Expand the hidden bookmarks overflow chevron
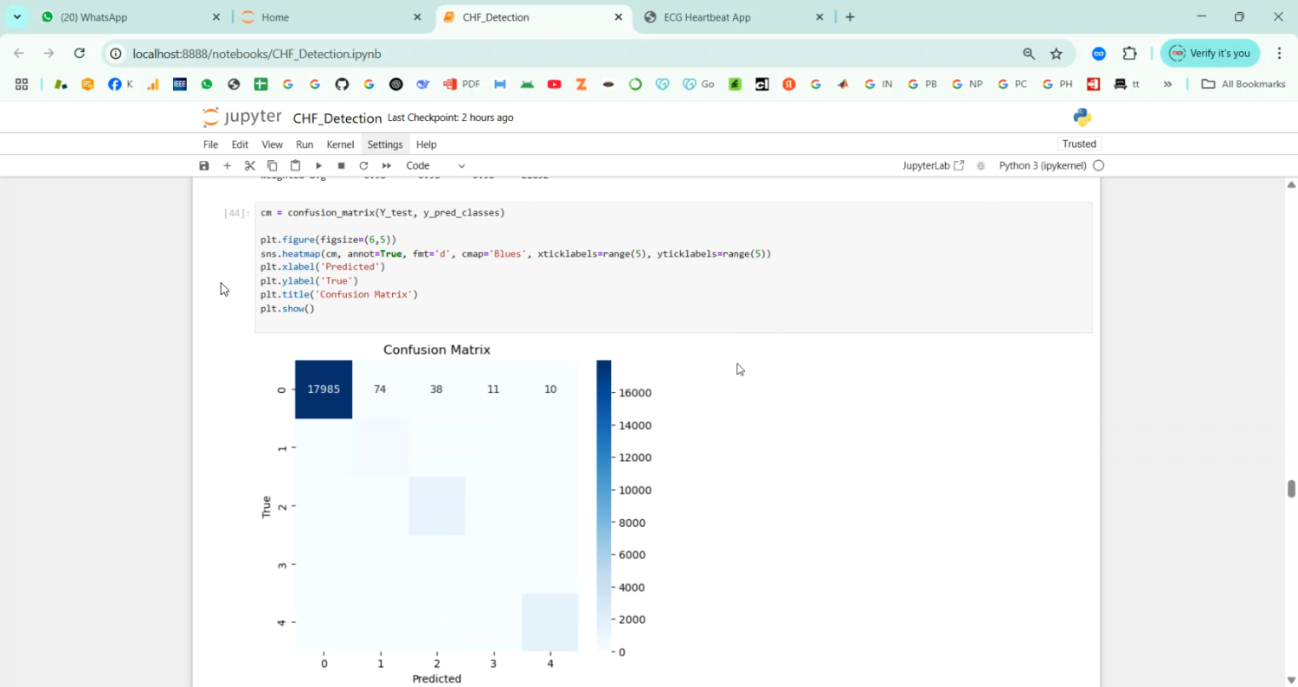The image size is (1298, 687). (x=1167, y=84)
